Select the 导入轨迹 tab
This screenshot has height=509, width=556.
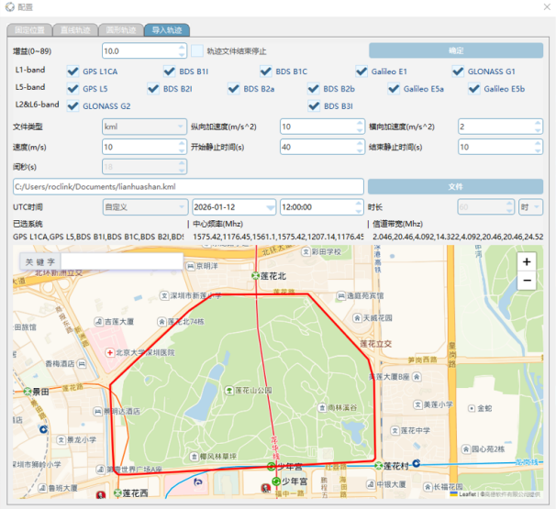coord(167,30)
